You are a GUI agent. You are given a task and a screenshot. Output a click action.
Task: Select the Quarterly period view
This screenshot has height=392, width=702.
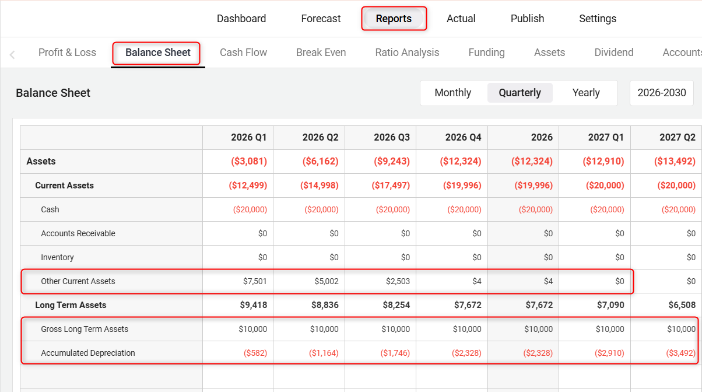click(520, 93)
